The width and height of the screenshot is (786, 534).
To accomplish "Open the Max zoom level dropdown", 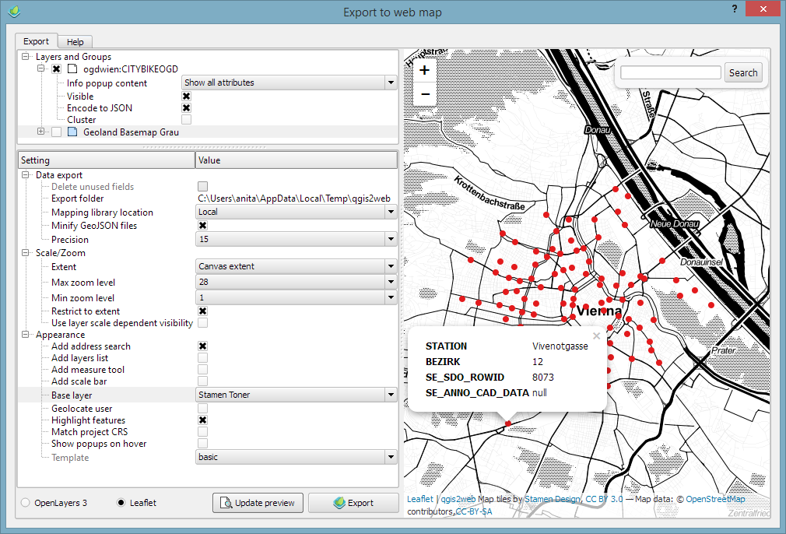I will point(296,283).
